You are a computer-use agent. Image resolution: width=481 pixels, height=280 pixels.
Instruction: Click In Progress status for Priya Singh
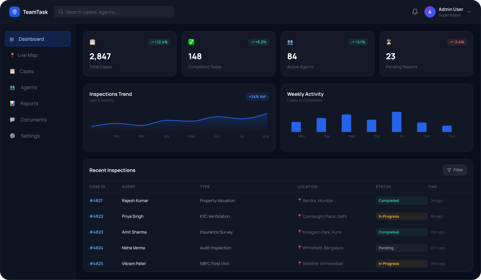(x=401, y=216)
